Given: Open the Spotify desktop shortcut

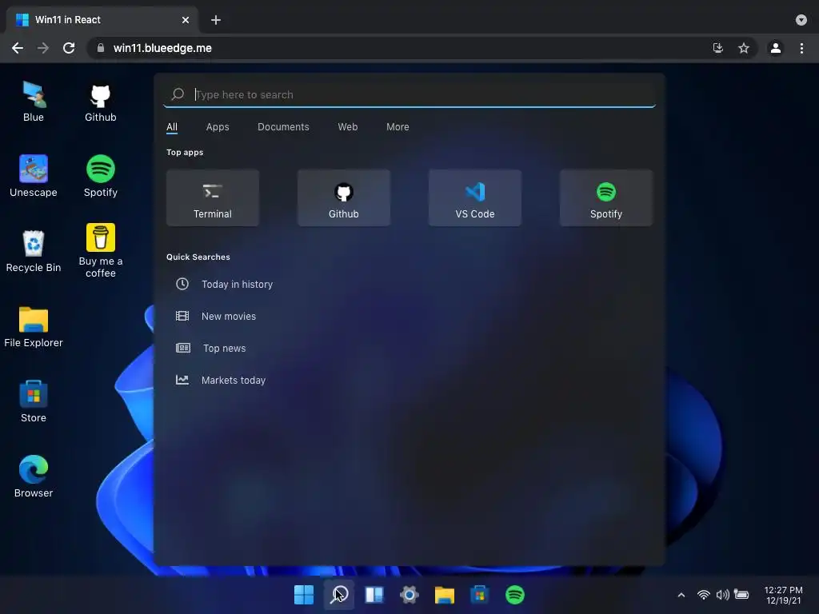Looking at the screenshot, I should pos(100,177).
